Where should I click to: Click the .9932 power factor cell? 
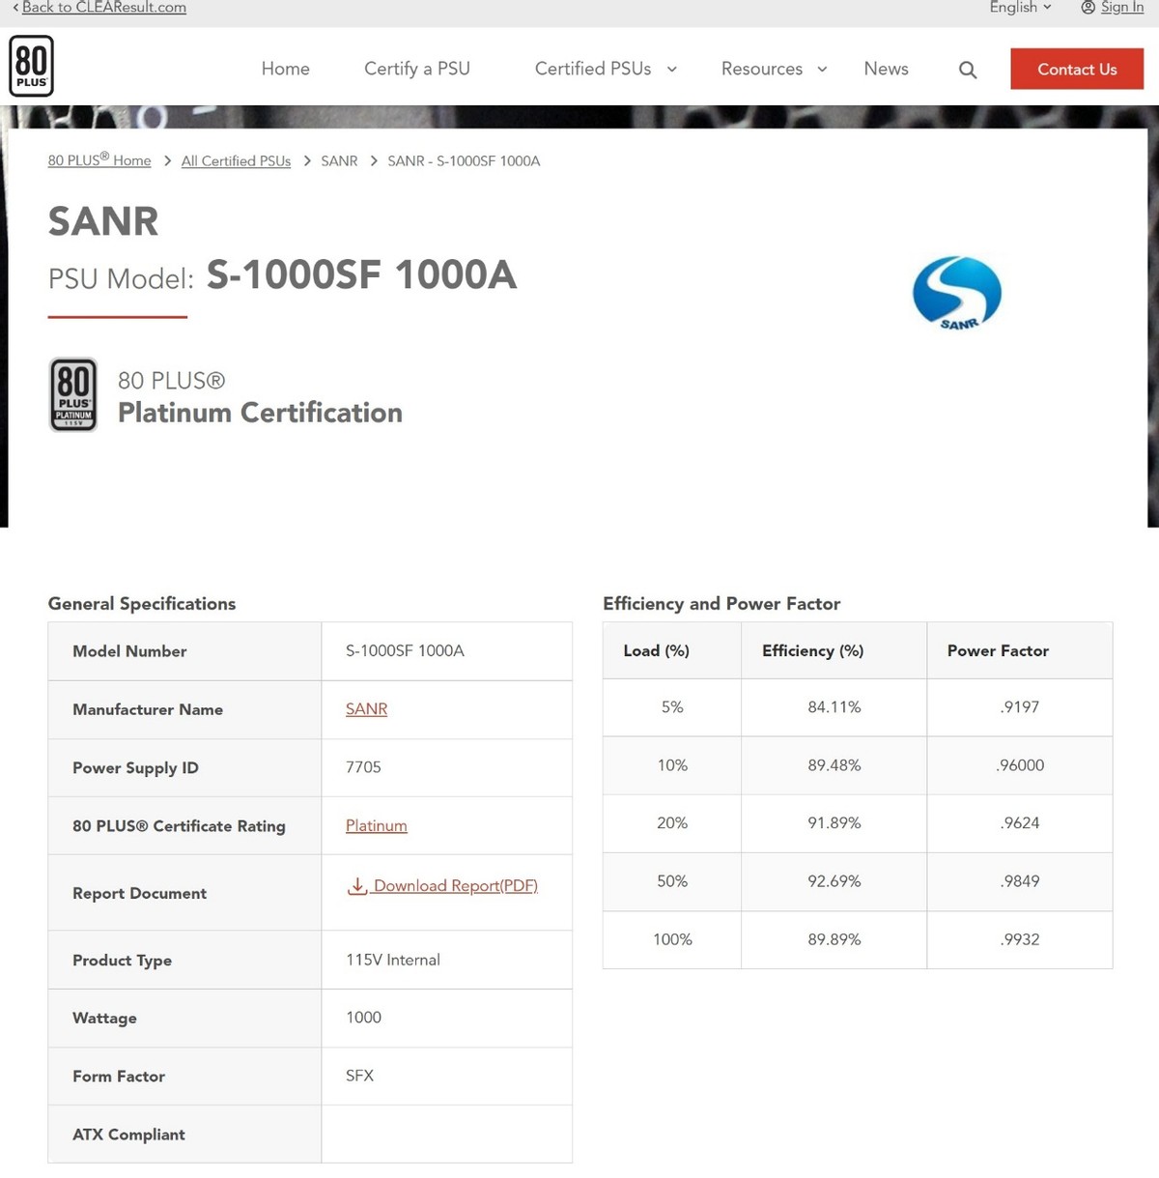pyautogui.click(x=1020, y=938)
